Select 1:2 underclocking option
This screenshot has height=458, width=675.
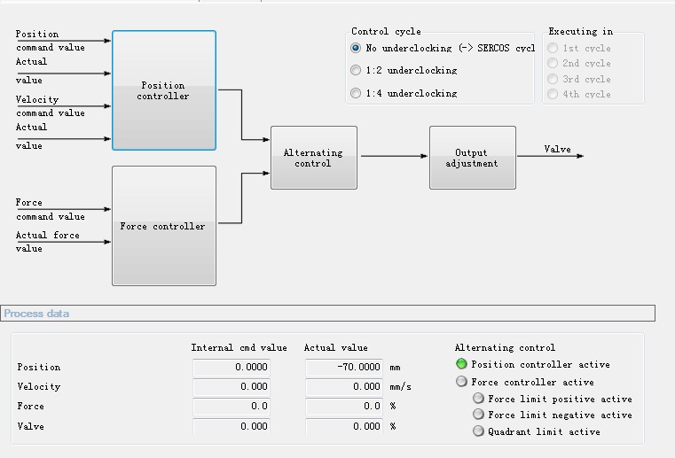357,70
